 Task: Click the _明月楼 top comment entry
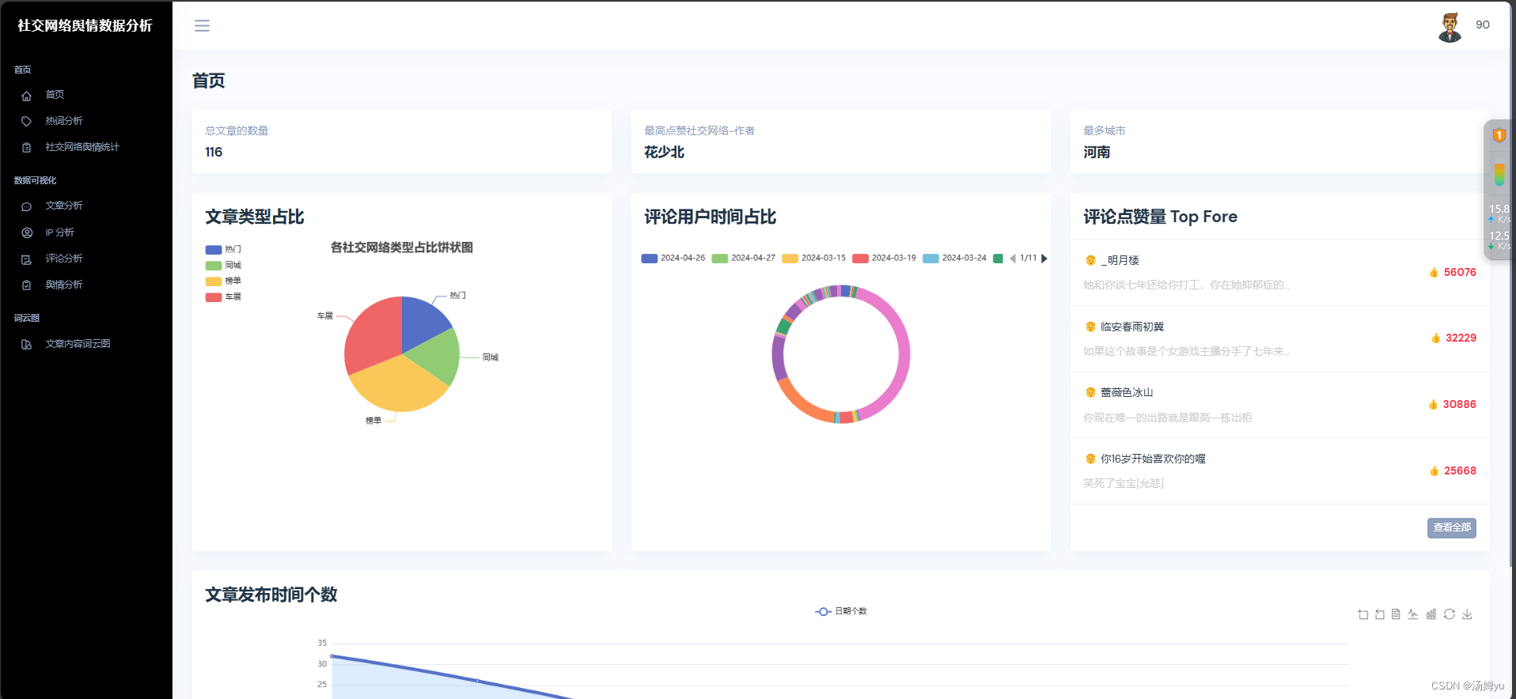pos(1279,272)
